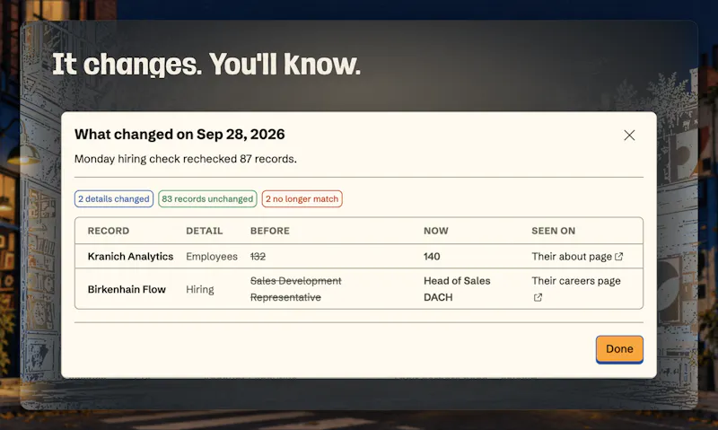This screenshot has height=430, width=718.
Task: Click 'Monday hiring check rechecked 87 records' text
Action: [186, 159]
